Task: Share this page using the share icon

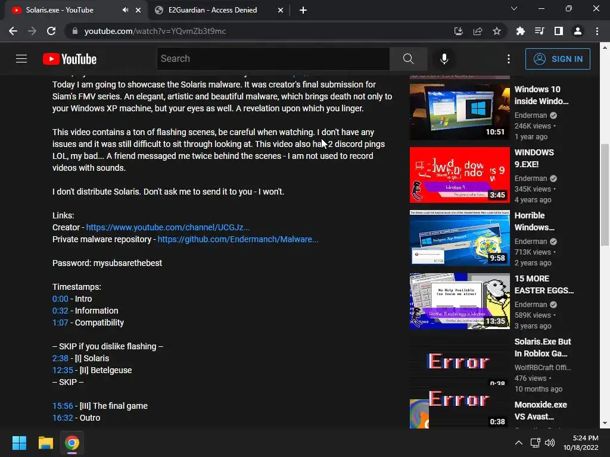Action: (478, 31)
